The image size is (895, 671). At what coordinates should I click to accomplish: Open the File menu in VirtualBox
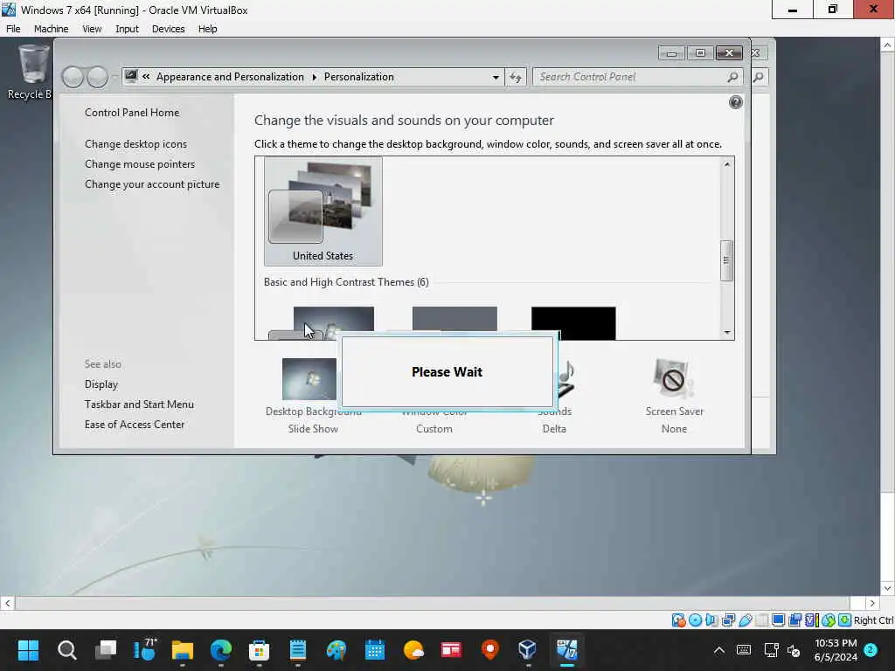pyautogui.click(x=13, y=29)
